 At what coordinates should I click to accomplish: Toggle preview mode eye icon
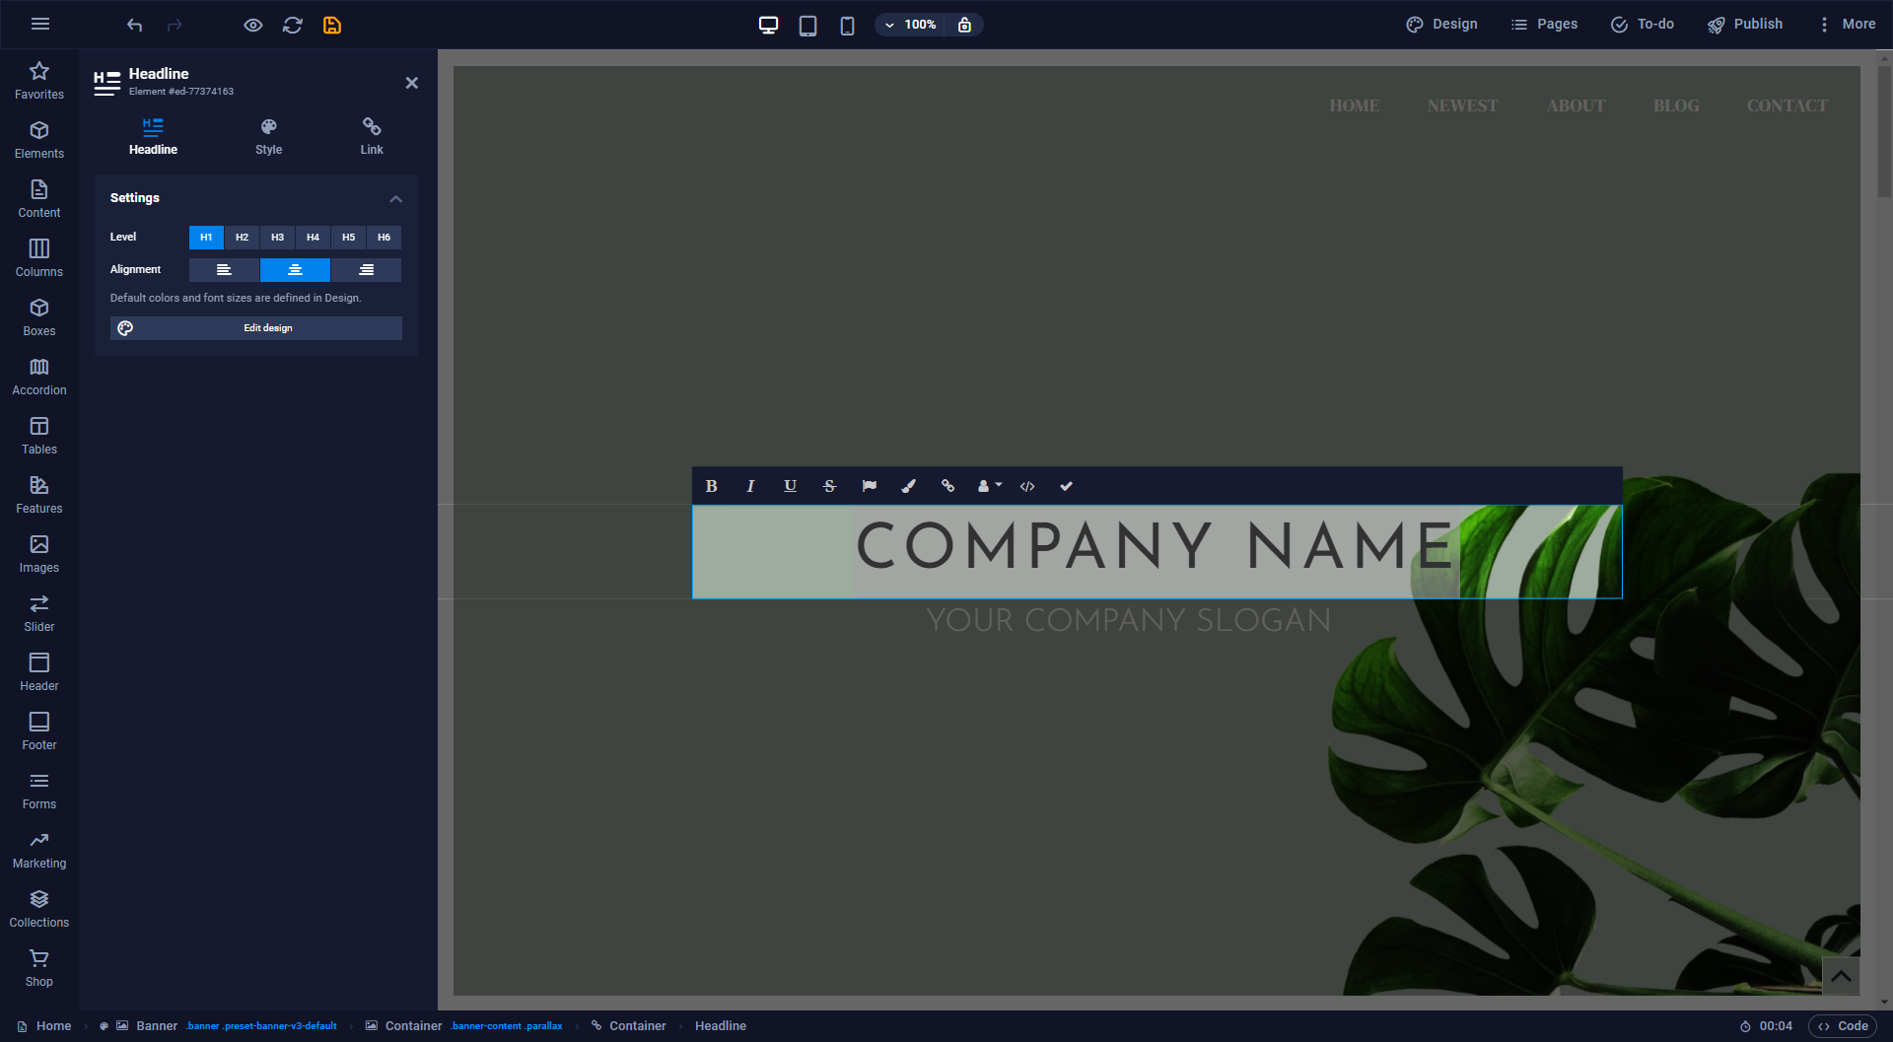[253, 25]
